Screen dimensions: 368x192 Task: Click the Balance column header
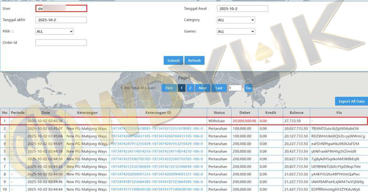[296, 113]
